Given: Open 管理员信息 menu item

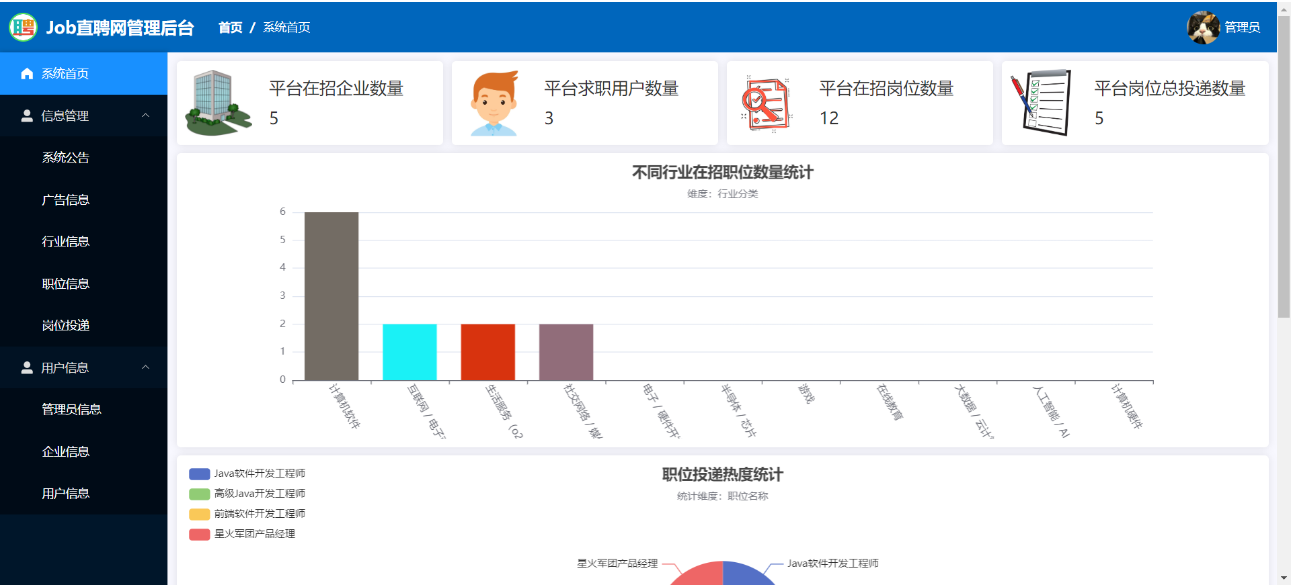Looking at the screenshot, I should (x=83, y=410).
